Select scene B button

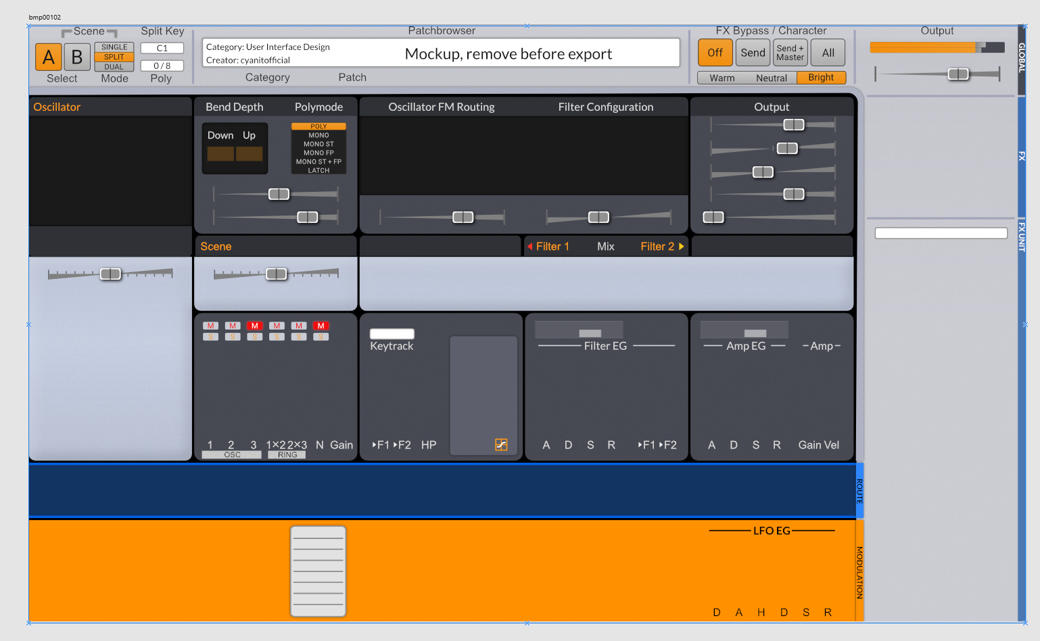click(77, 57)
